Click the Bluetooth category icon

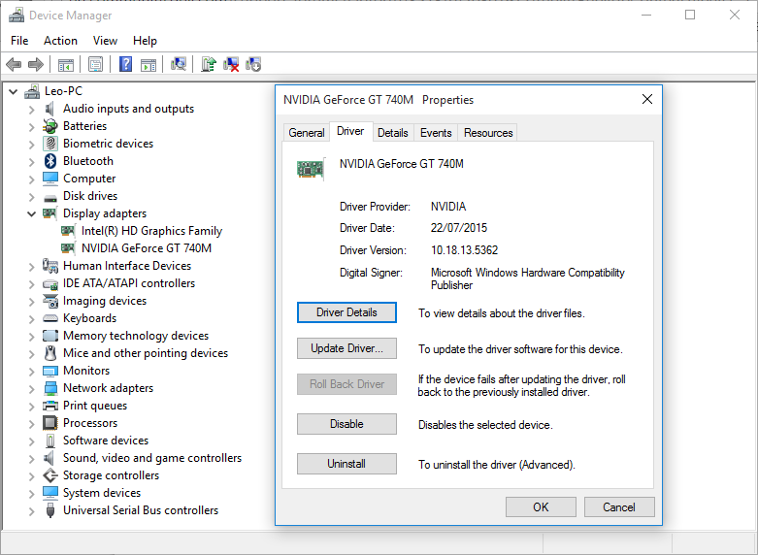[50, 161]
